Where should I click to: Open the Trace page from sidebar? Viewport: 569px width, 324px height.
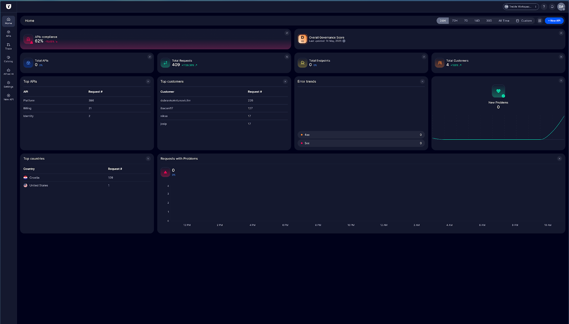tap(9, 46)
